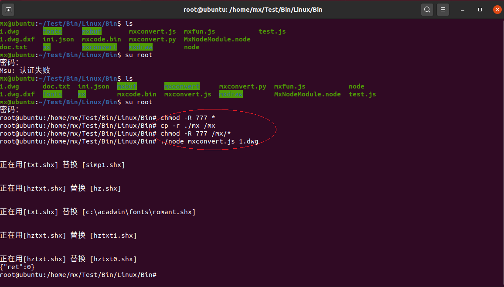Open the hamburger menu in title bar

pos(443,9)
